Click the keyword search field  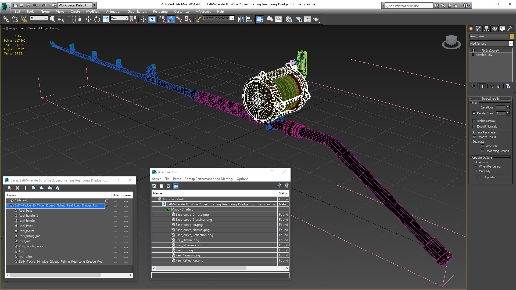pos(409,6)
